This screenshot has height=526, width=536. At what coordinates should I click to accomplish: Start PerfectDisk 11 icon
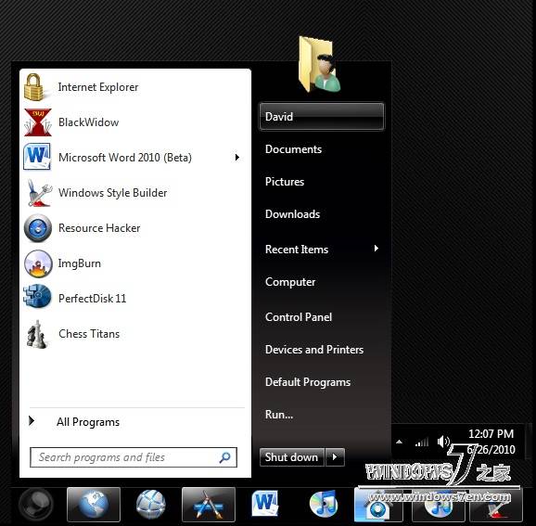pos(37,297)
